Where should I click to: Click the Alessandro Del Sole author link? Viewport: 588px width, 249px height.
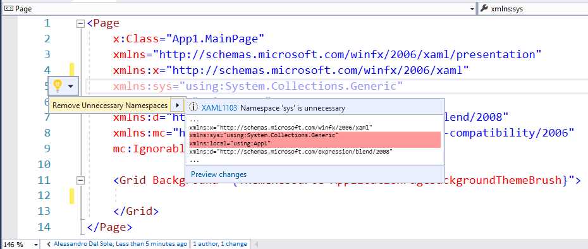(120, 244)
